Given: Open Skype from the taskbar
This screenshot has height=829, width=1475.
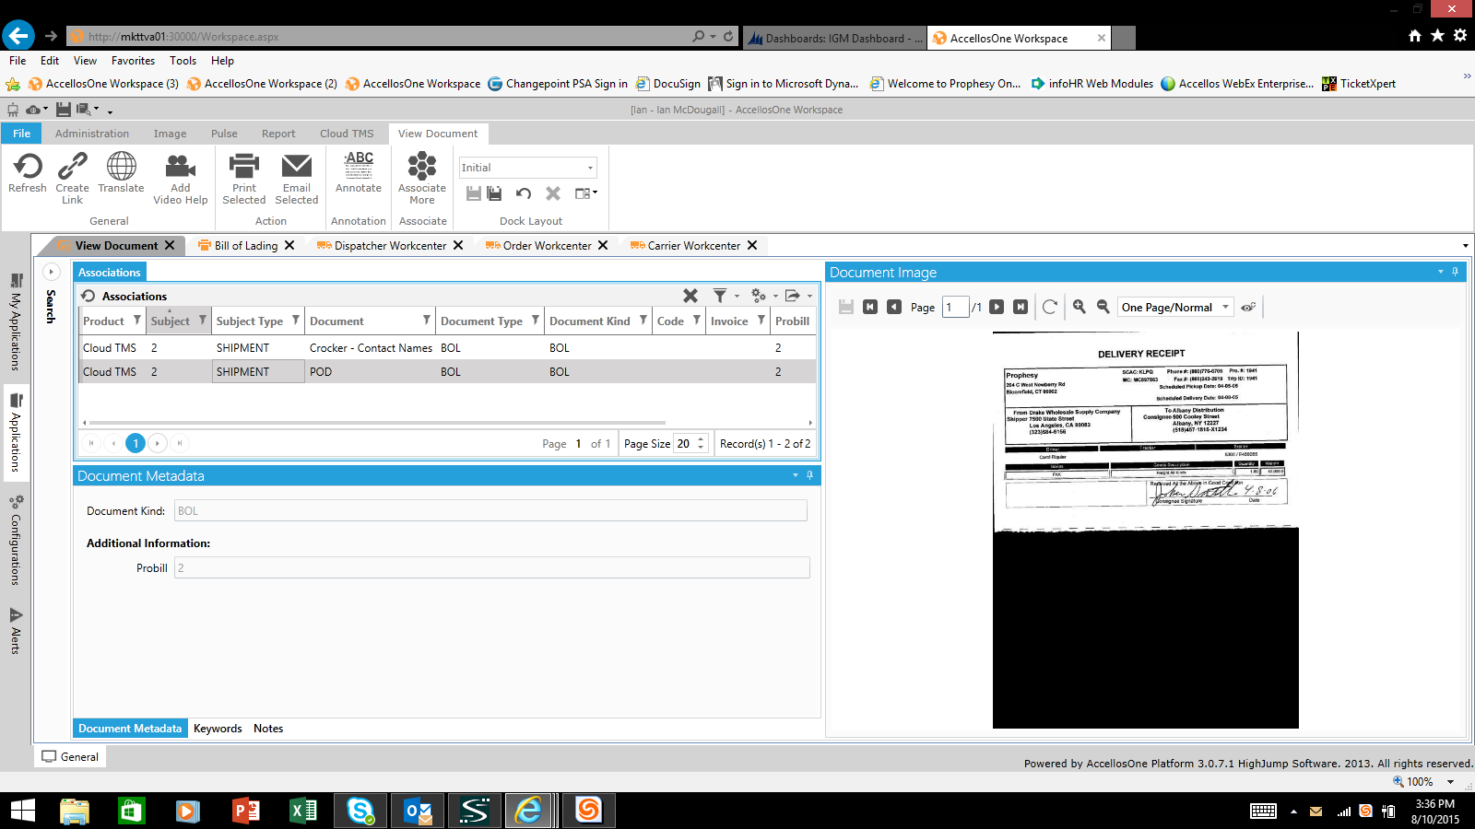Looking at the screenshot, I should pyautogui.click(x=360, y=811).
